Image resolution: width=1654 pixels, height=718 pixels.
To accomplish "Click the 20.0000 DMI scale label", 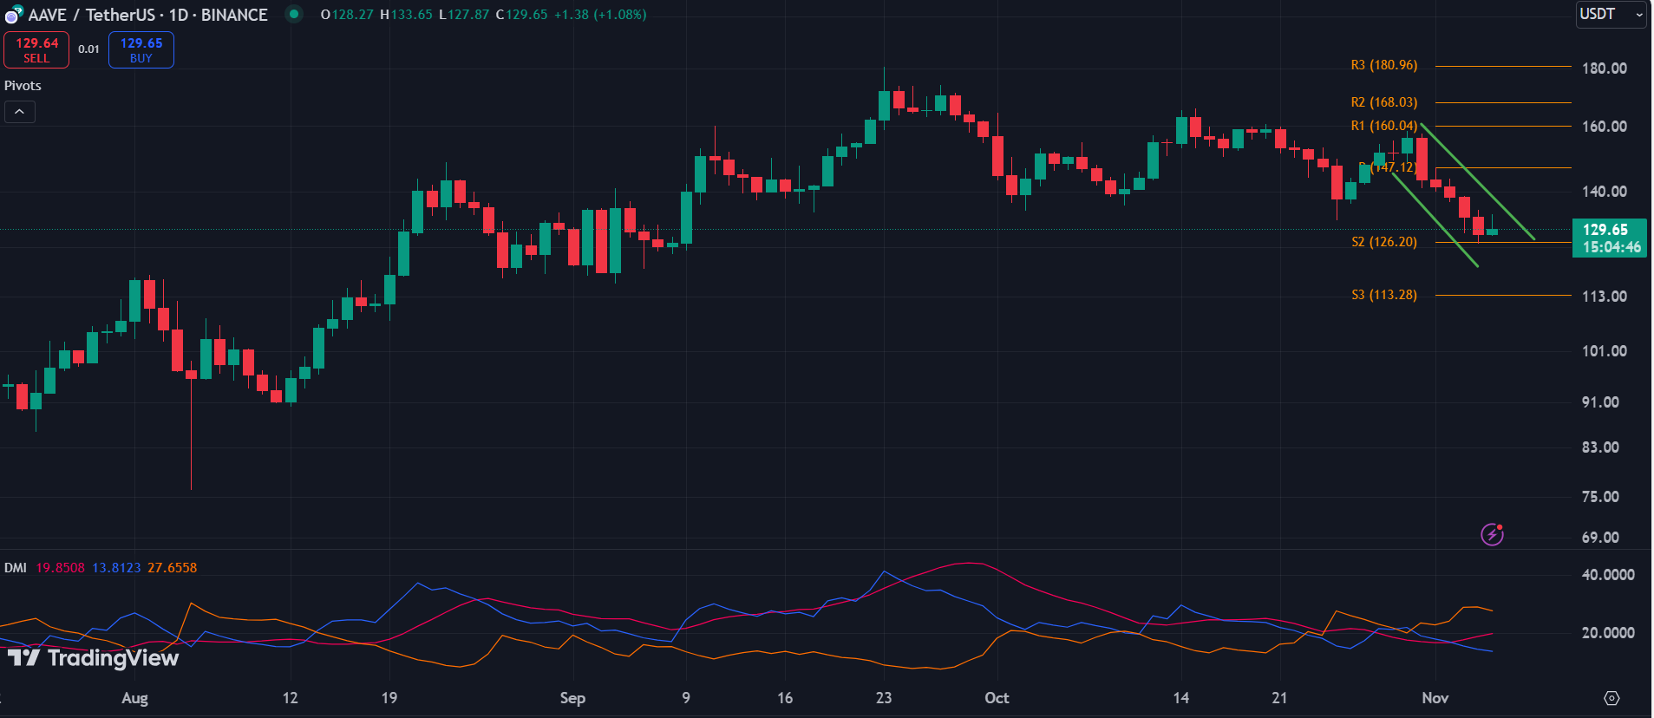I will click(x=1608, y=633).
